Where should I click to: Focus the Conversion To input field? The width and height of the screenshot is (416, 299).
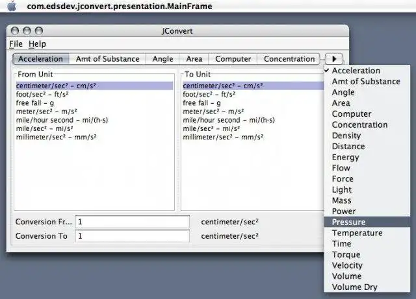[x=133, y=235]
